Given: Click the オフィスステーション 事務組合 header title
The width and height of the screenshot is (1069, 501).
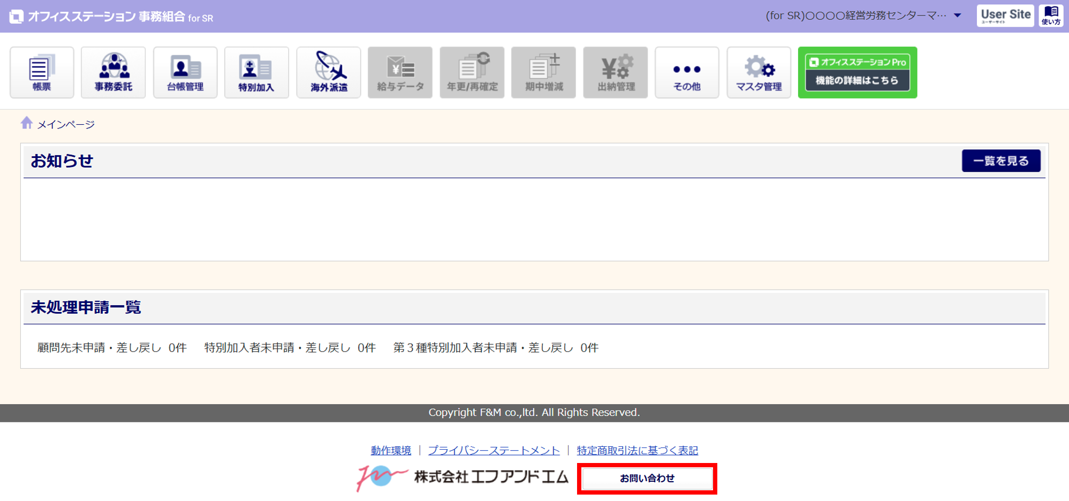Looking at the screenshot, I should point(120,17).
